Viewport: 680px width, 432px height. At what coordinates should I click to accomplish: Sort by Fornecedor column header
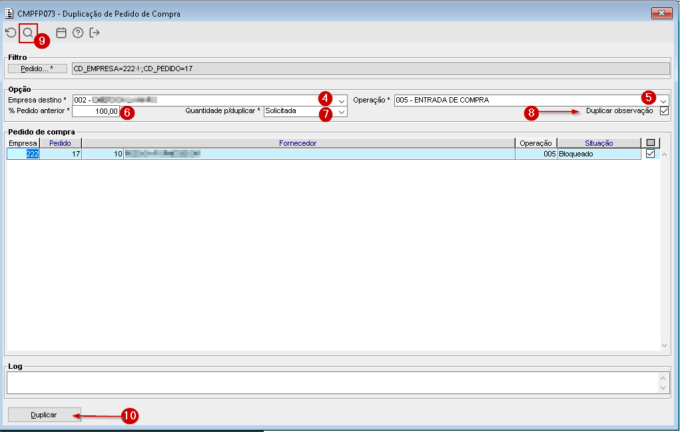[298, 143]
